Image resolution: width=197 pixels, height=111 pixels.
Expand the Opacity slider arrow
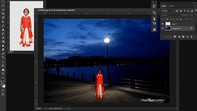point(195,15)
